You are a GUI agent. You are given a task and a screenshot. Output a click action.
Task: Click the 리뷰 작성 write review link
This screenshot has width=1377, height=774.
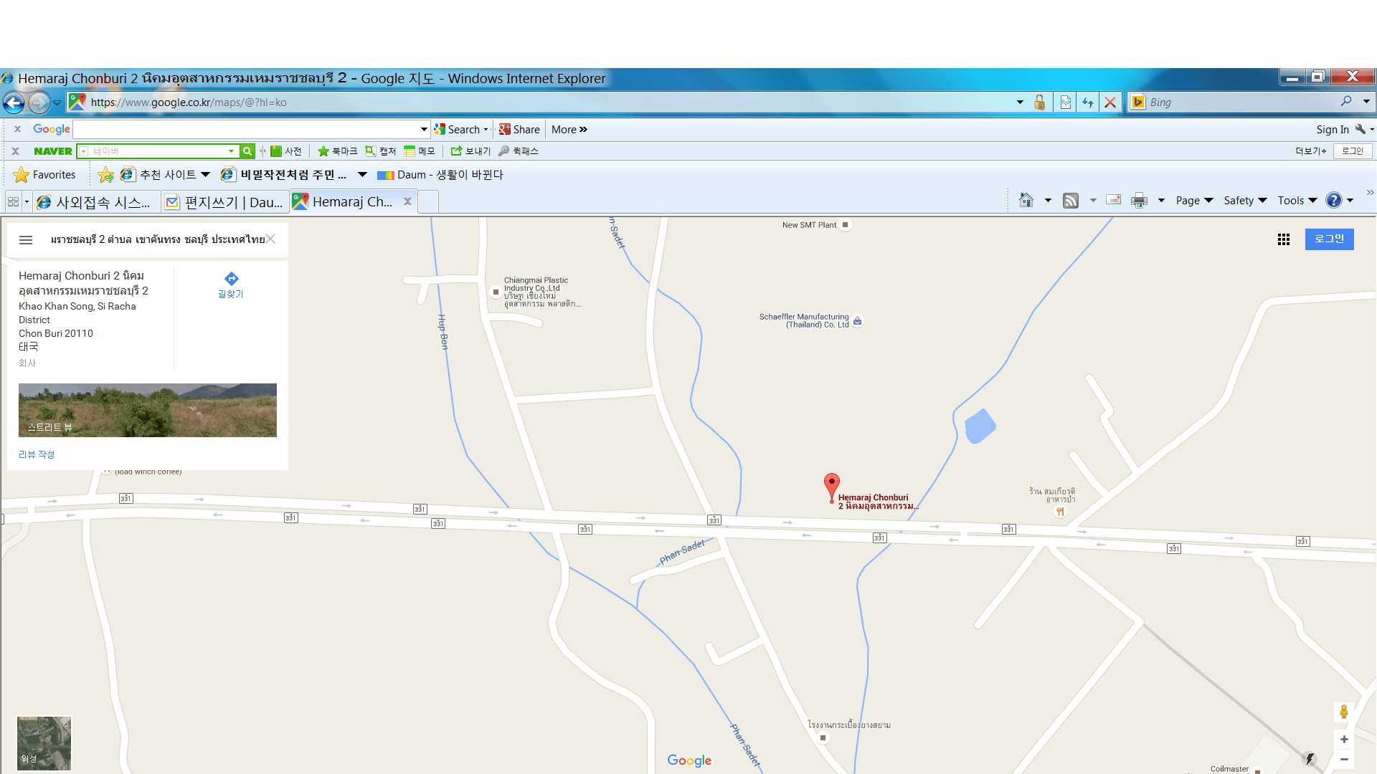click(x=37, y=454)
